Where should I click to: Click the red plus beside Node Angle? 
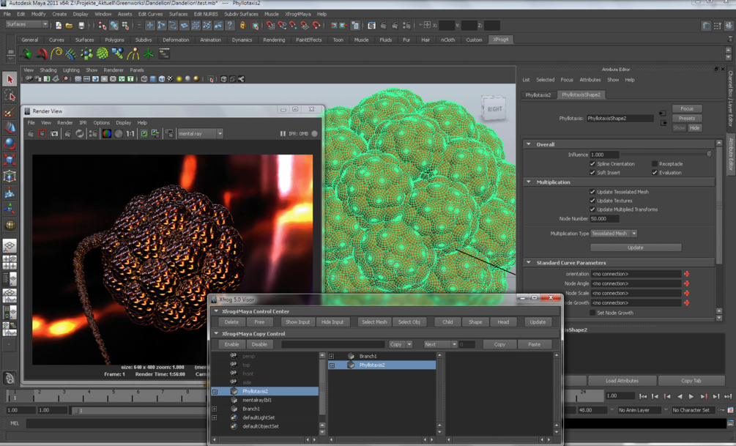[x=686, y=283]
